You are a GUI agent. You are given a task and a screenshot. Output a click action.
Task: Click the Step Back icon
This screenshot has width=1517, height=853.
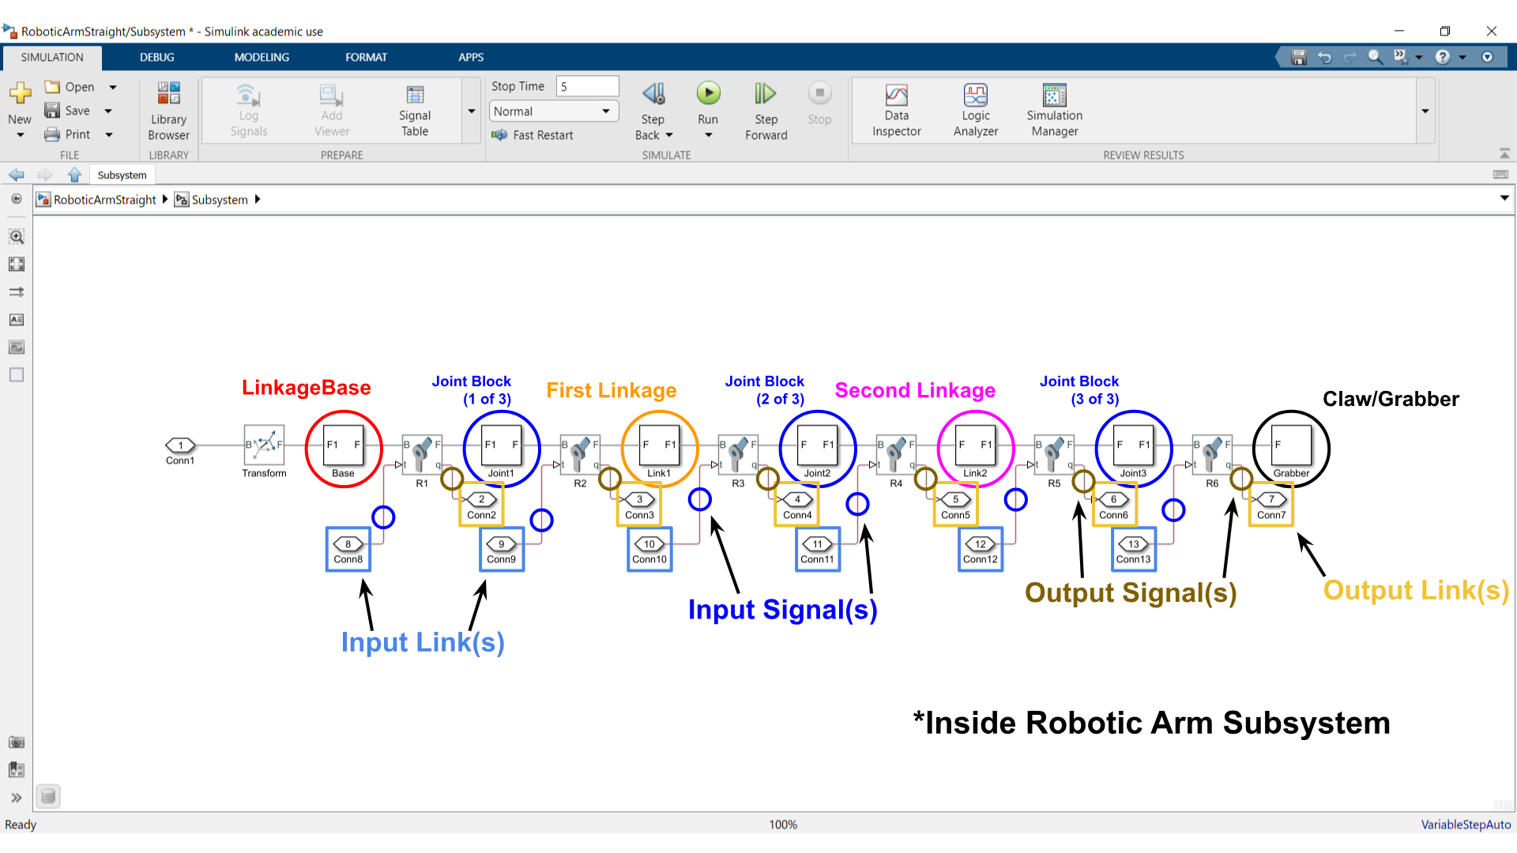click(653, 94)
